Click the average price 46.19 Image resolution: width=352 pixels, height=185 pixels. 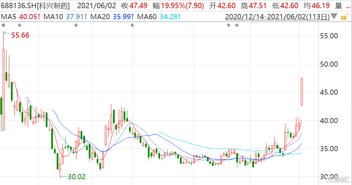point(321,5)
